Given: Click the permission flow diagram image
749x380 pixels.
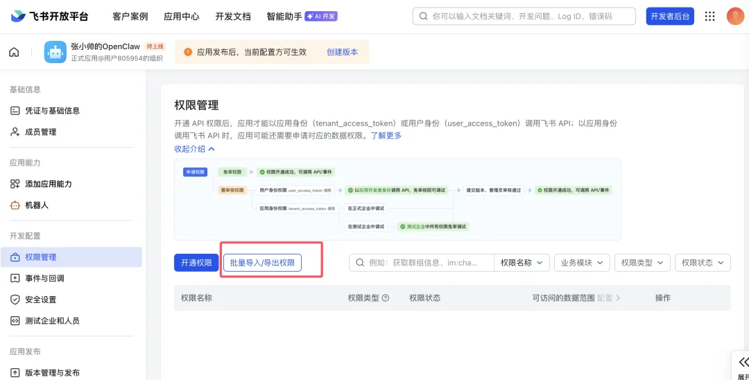Looking at the screenshot, I should pyautogui.click(x=397, y=199).
